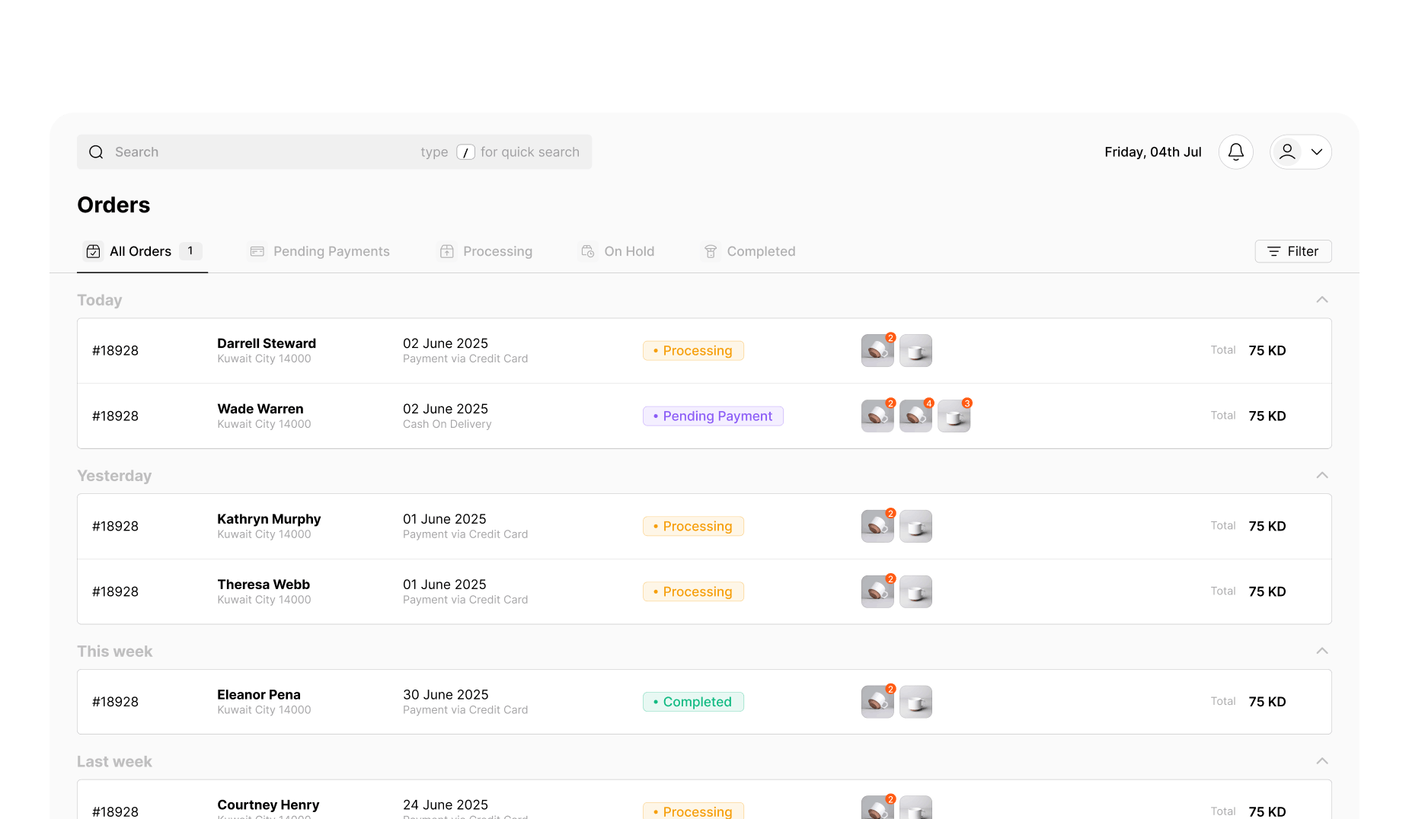Open the notifications bell
The width and height of the screenshot is (1409, 819).
click(1235, 152)
